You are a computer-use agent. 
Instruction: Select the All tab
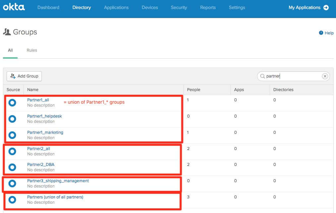tap(10, 50)
